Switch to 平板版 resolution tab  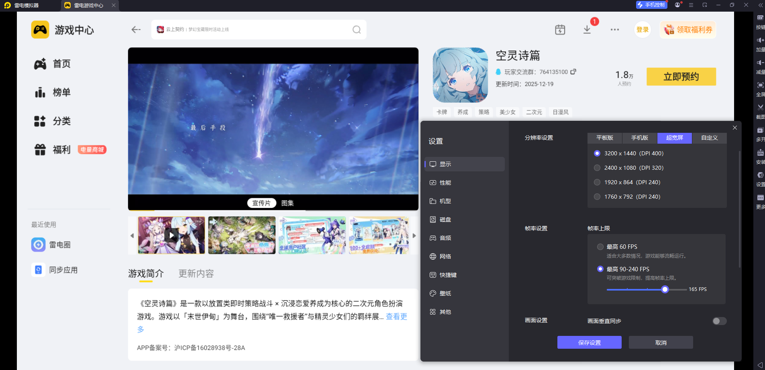point(605,138)
